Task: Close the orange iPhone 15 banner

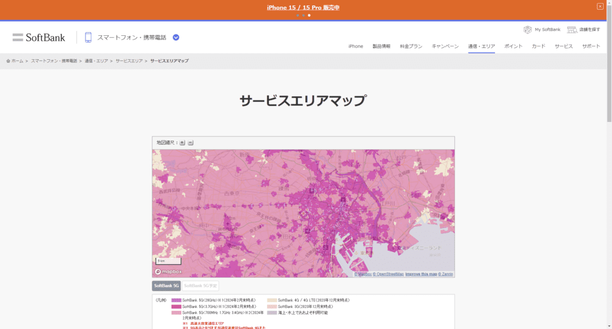Action: coord(600,6)
